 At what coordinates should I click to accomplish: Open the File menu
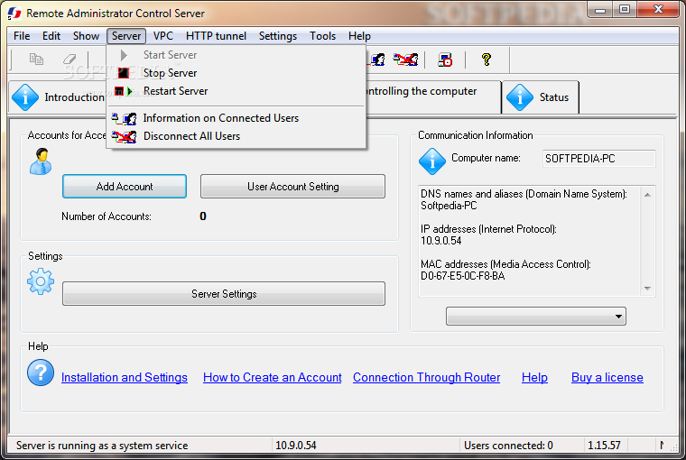[22, 36]
